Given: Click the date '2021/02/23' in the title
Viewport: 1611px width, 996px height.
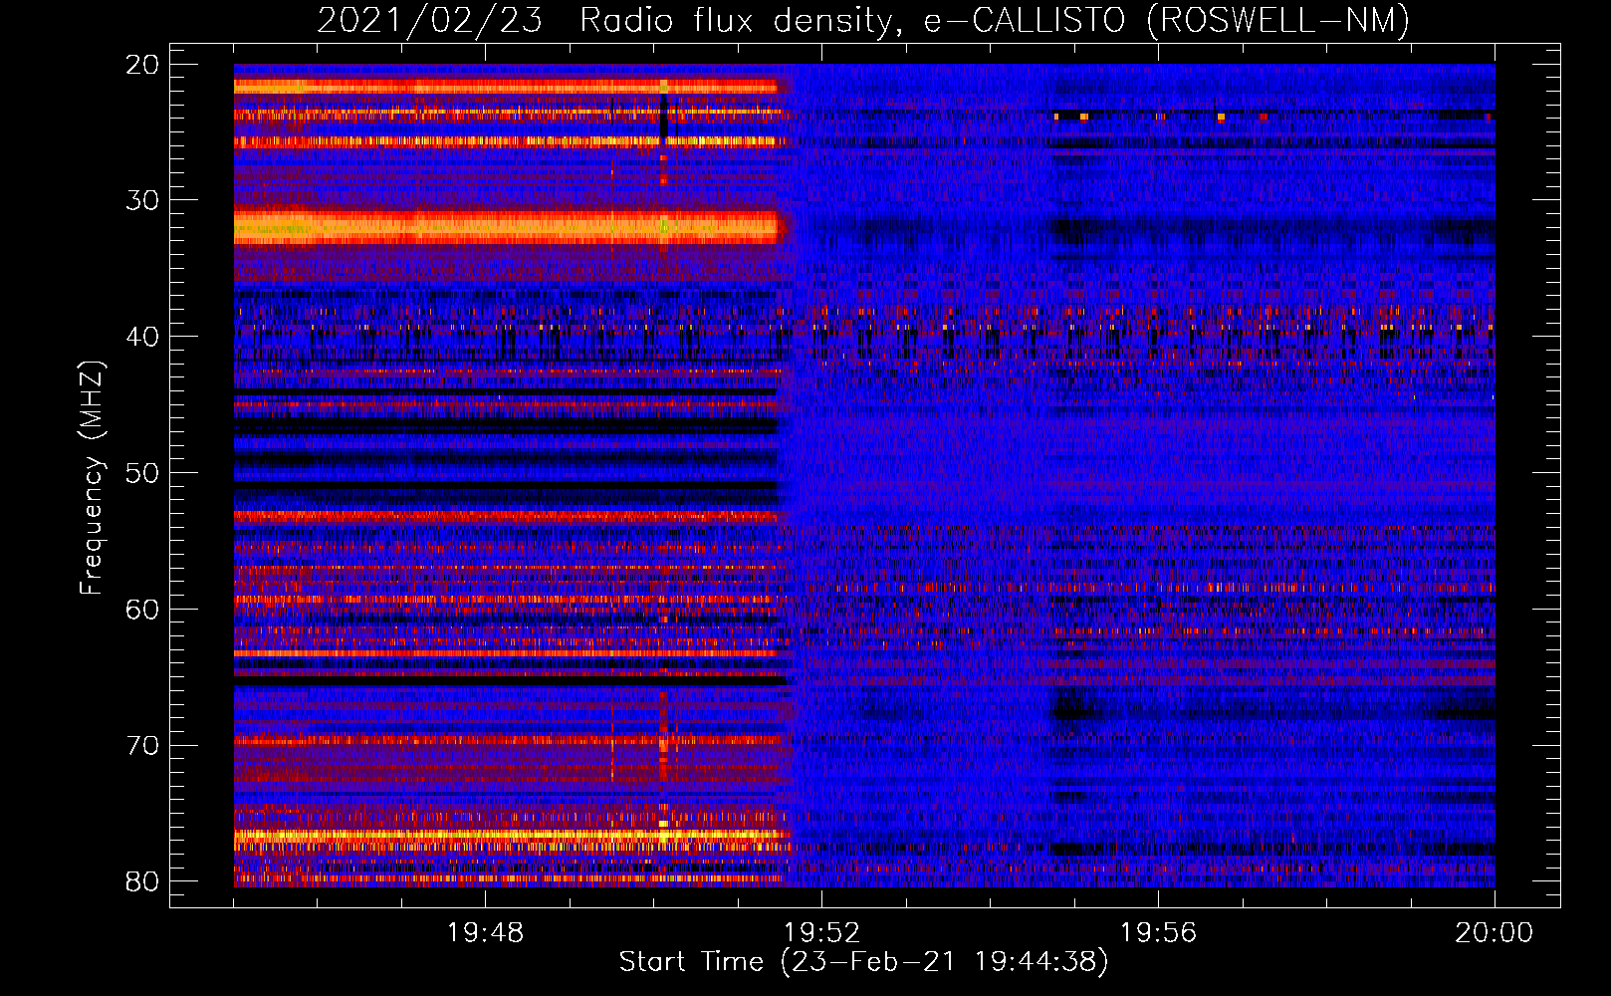Looking at the screenshot, I should click(429, 20).
